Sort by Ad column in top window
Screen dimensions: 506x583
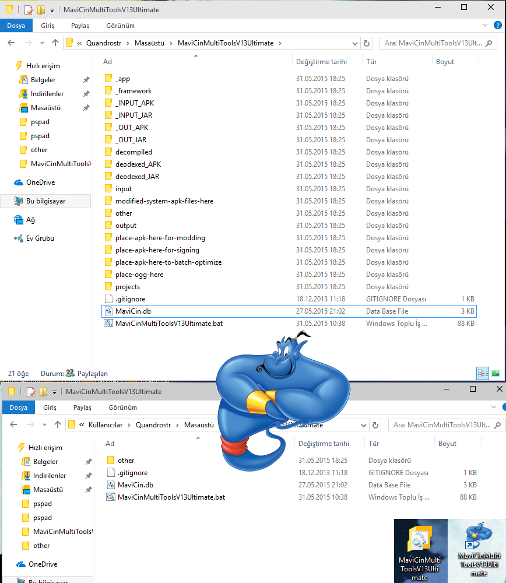(107, 62)
